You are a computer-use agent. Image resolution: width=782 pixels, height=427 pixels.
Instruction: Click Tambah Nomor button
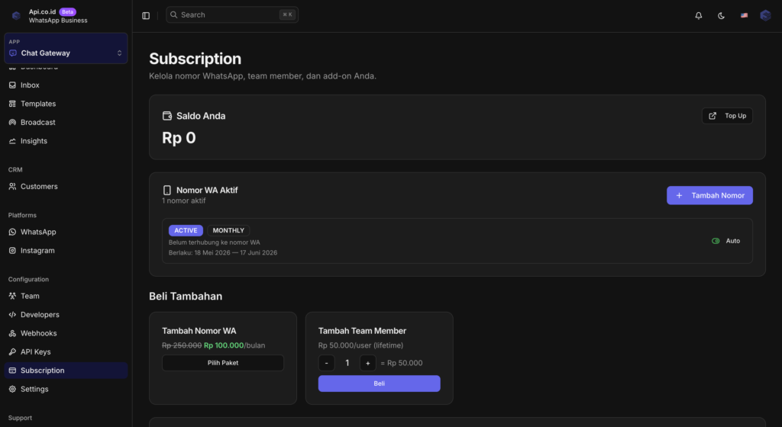pyautogui.click(x=709, y=196)
